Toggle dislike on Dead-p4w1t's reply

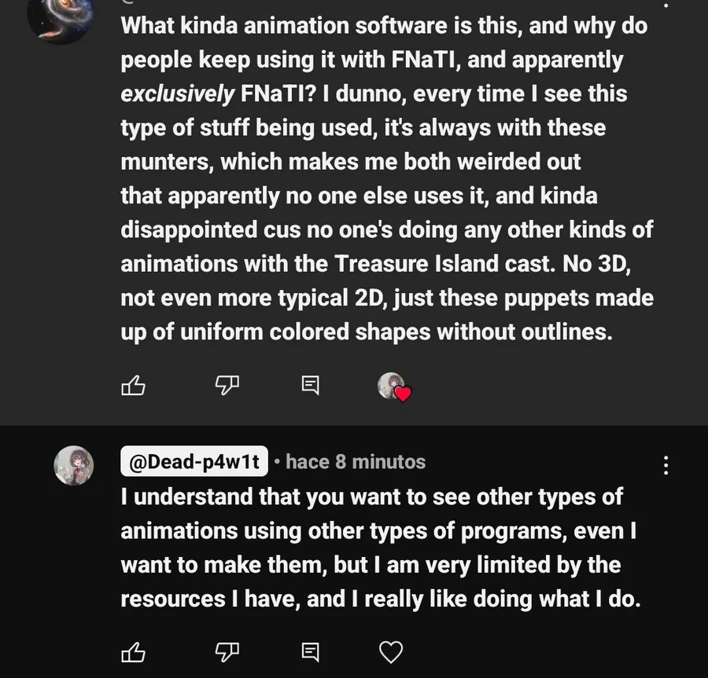227,651
